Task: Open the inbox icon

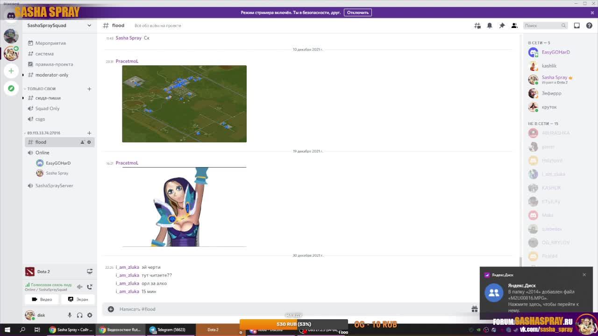Action: tap(577, 26)
